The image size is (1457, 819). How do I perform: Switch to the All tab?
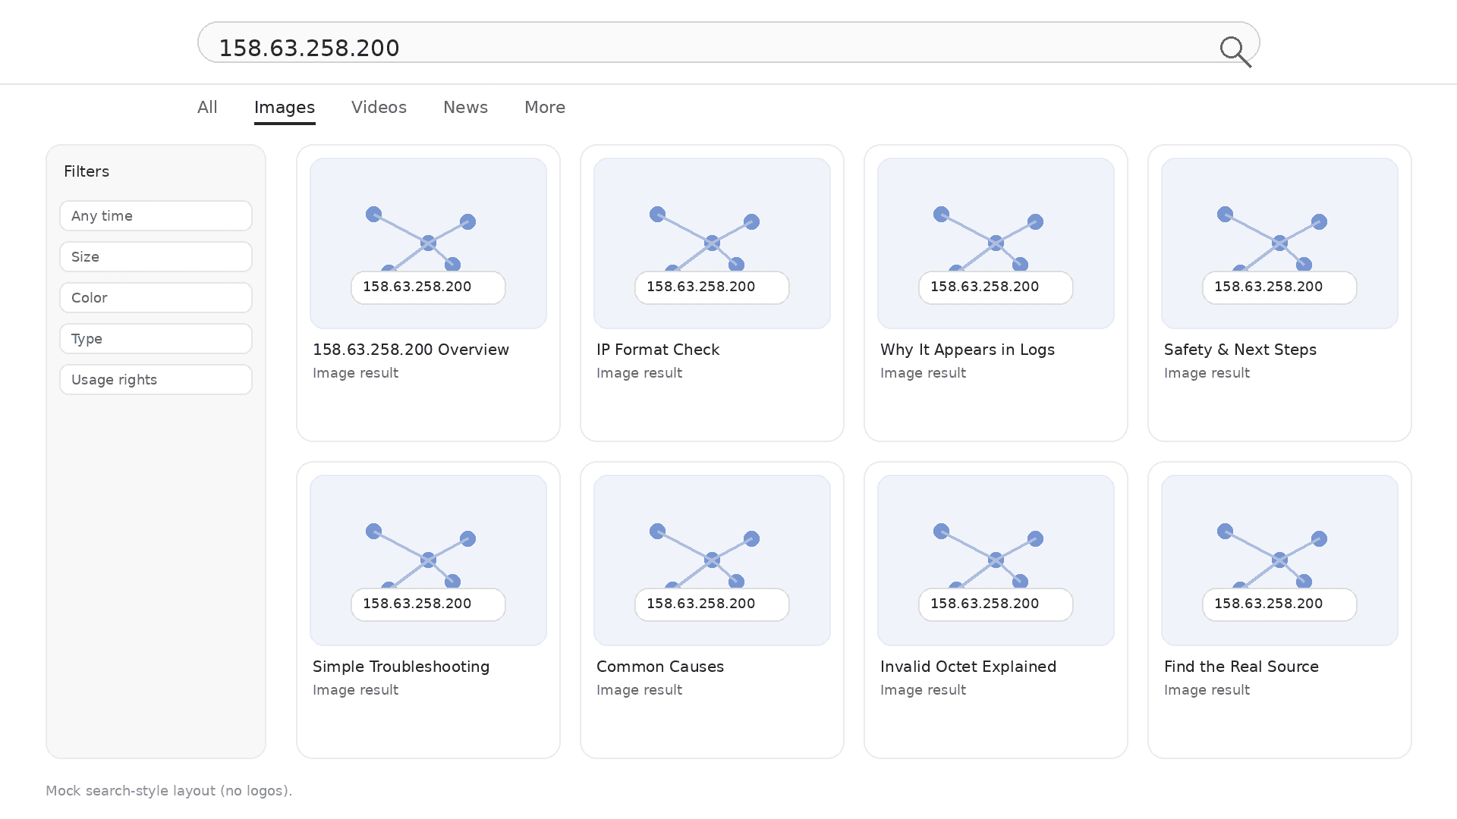207,108
